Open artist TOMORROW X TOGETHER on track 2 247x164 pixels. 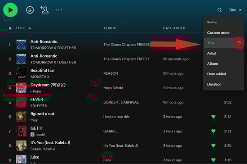click(53, 62)
